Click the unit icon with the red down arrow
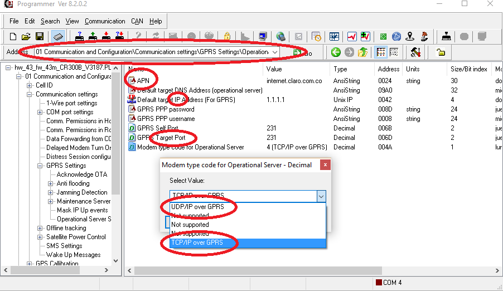 point(106,36)
